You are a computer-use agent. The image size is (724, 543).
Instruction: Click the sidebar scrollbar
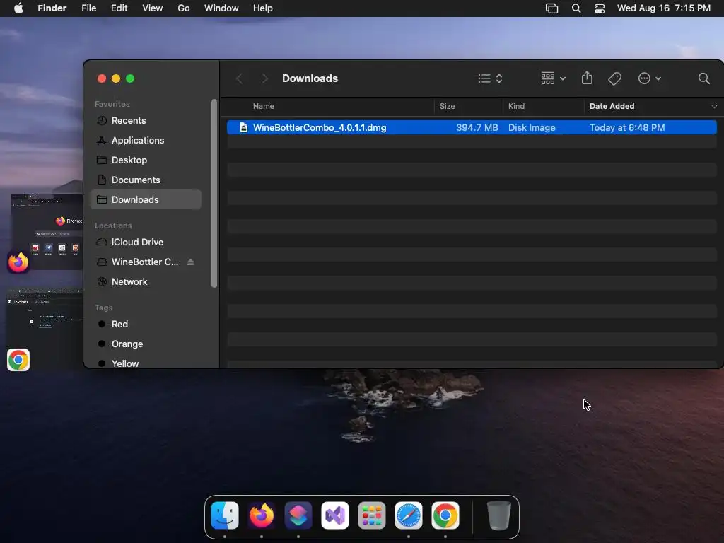(214, 193)
